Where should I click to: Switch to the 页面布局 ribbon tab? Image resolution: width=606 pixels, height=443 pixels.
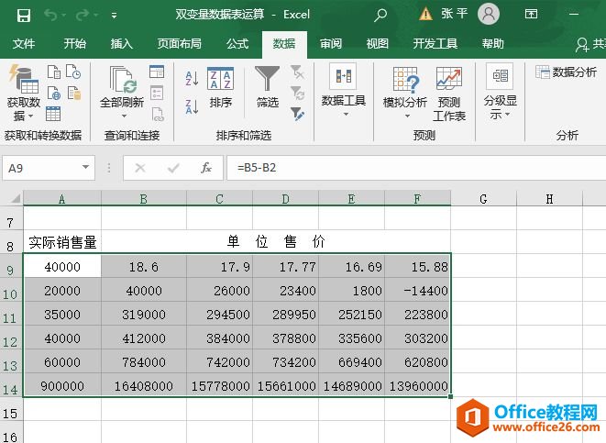coord(180,44)
